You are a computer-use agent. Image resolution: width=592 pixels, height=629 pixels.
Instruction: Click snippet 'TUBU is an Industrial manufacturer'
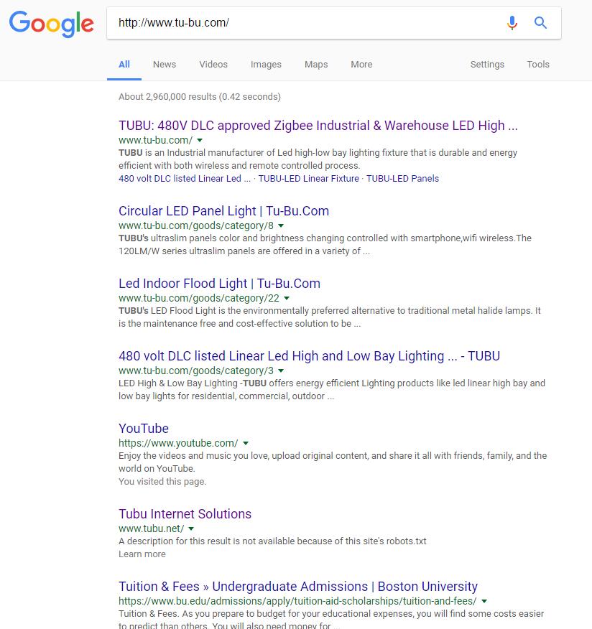click(x=318, y=159)
